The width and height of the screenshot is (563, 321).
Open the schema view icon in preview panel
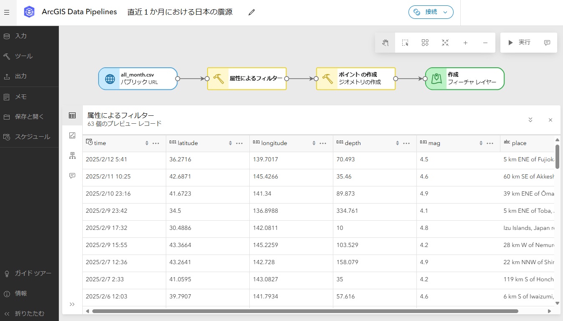tap(72, 155)
